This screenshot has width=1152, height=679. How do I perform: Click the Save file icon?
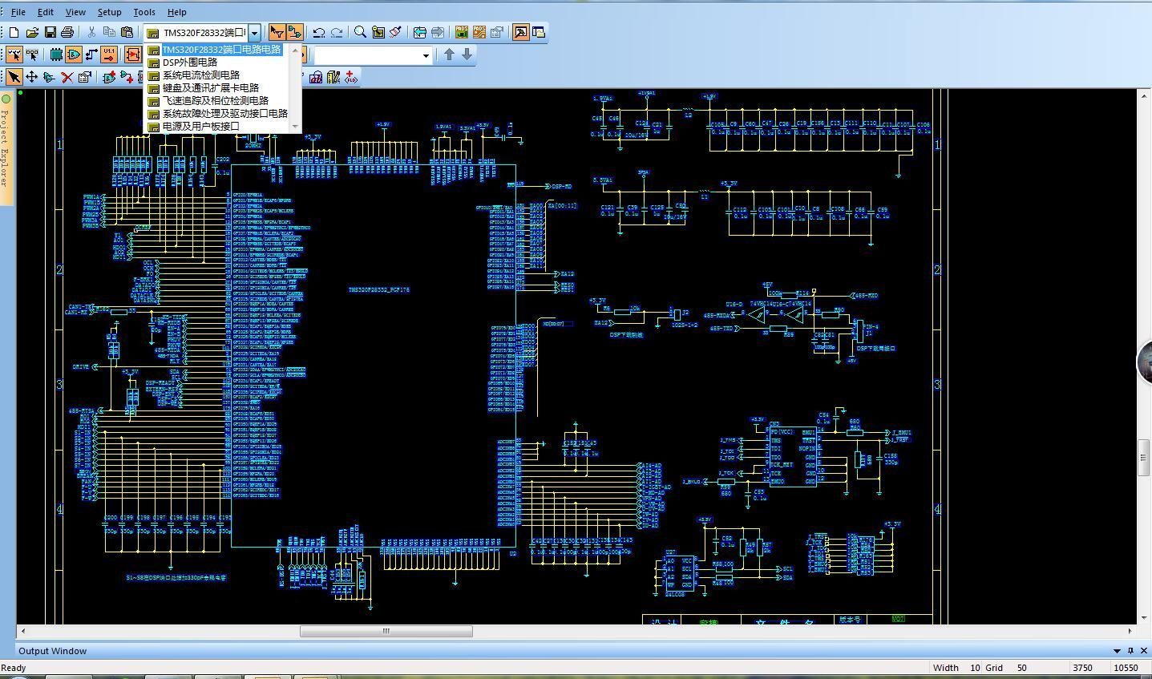click(50, 33)
